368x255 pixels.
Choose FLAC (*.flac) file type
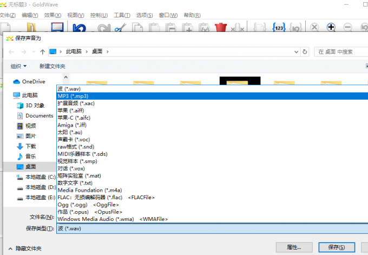click(212, 198)
